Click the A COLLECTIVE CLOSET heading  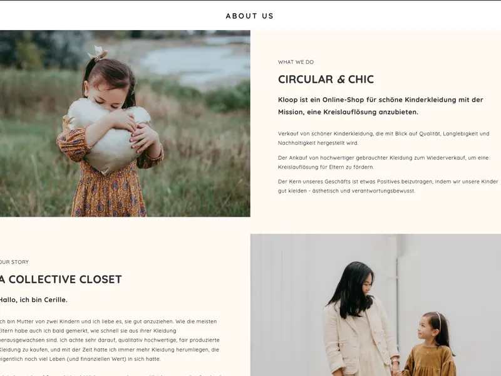(61, 279)
